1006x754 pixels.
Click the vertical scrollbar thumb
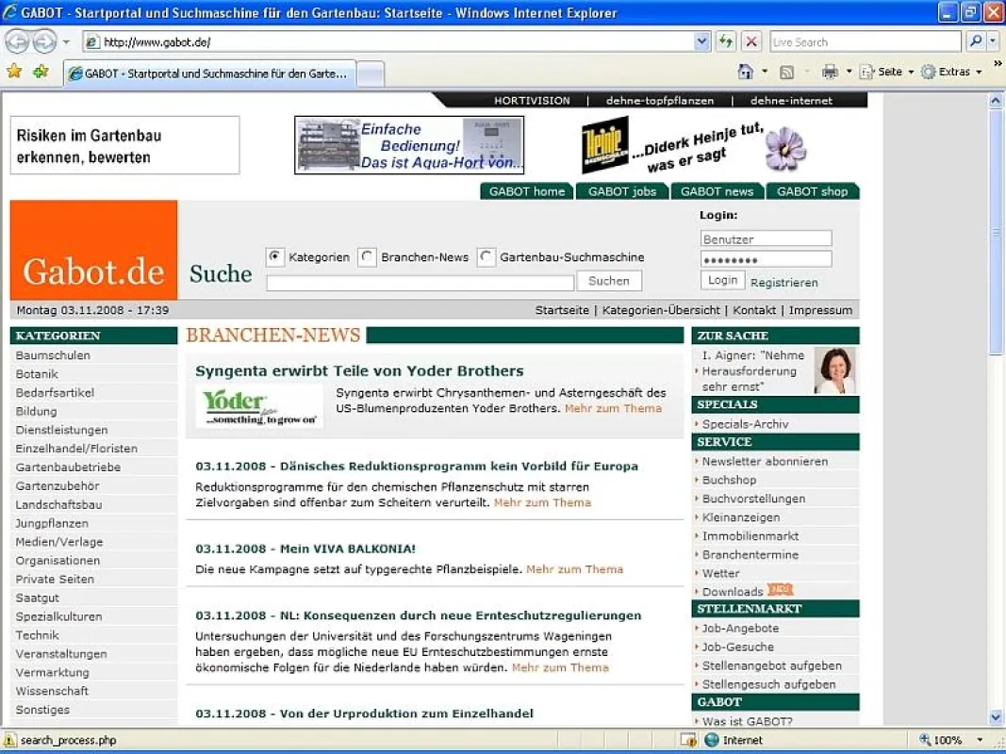(x=996, y=231)
